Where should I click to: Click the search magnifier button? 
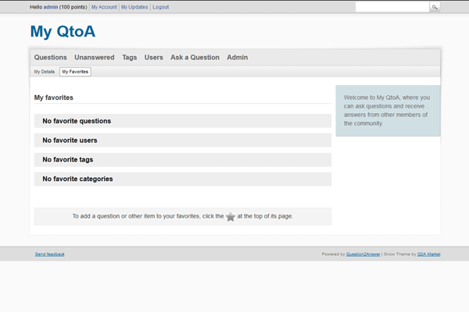(x=435, y=6)
